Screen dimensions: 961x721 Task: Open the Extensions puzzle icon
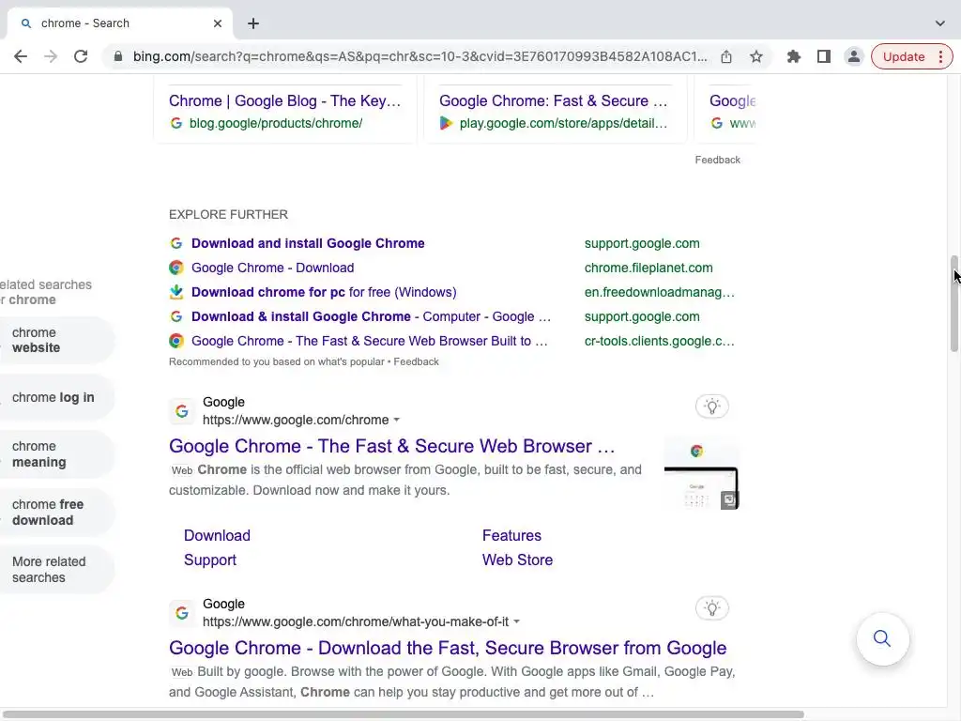point(794,56)
